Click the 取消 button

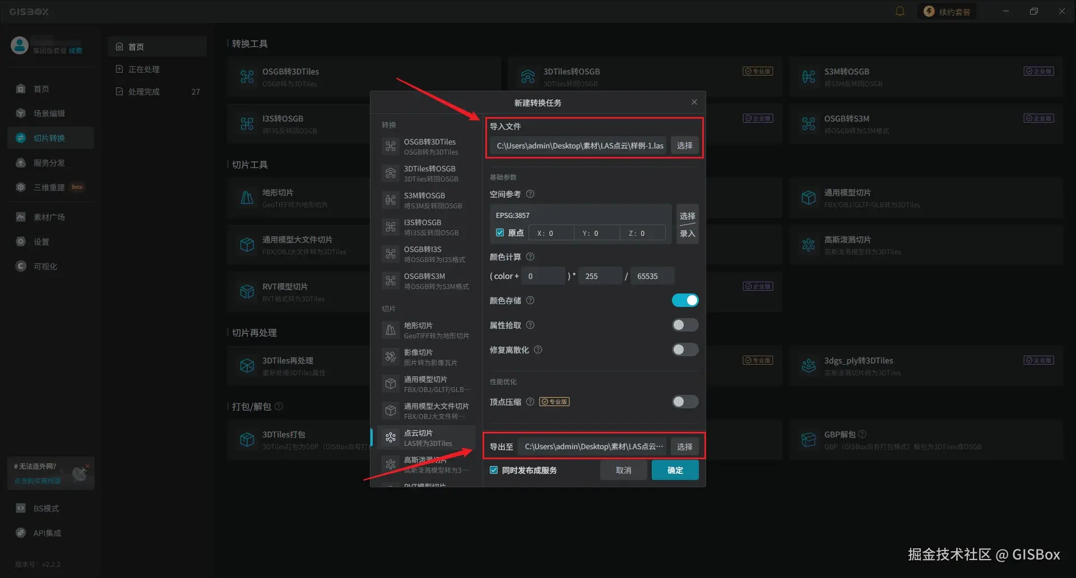click(x=623, y=470)
